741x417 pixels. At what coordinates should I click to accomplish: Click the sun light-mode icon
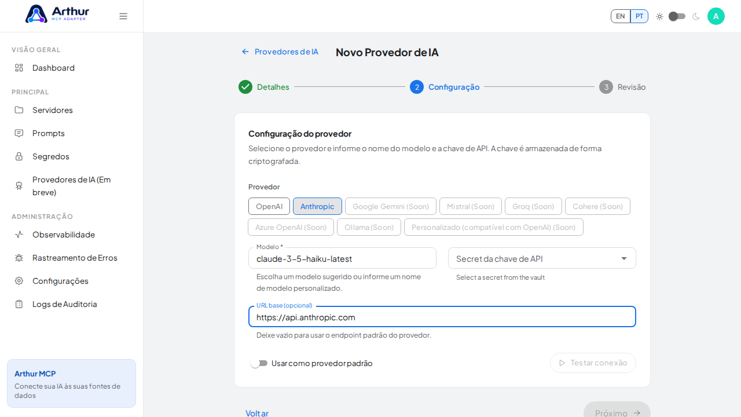point(659,16)
